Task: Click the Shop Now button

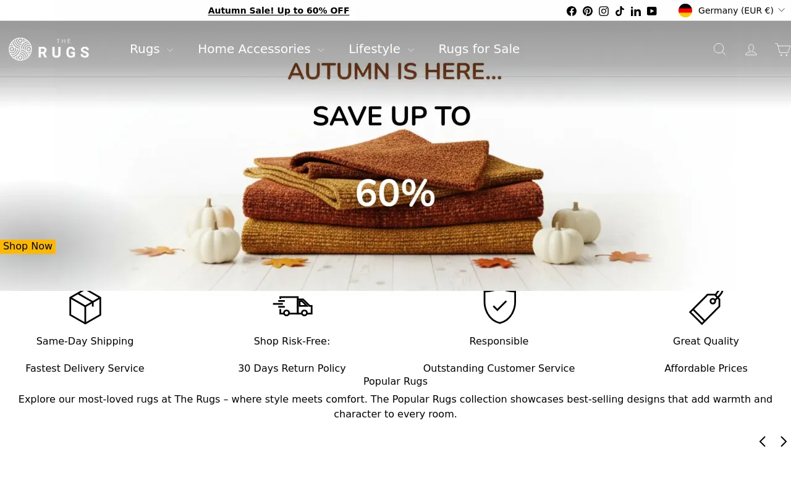Action: coord(28,246)
